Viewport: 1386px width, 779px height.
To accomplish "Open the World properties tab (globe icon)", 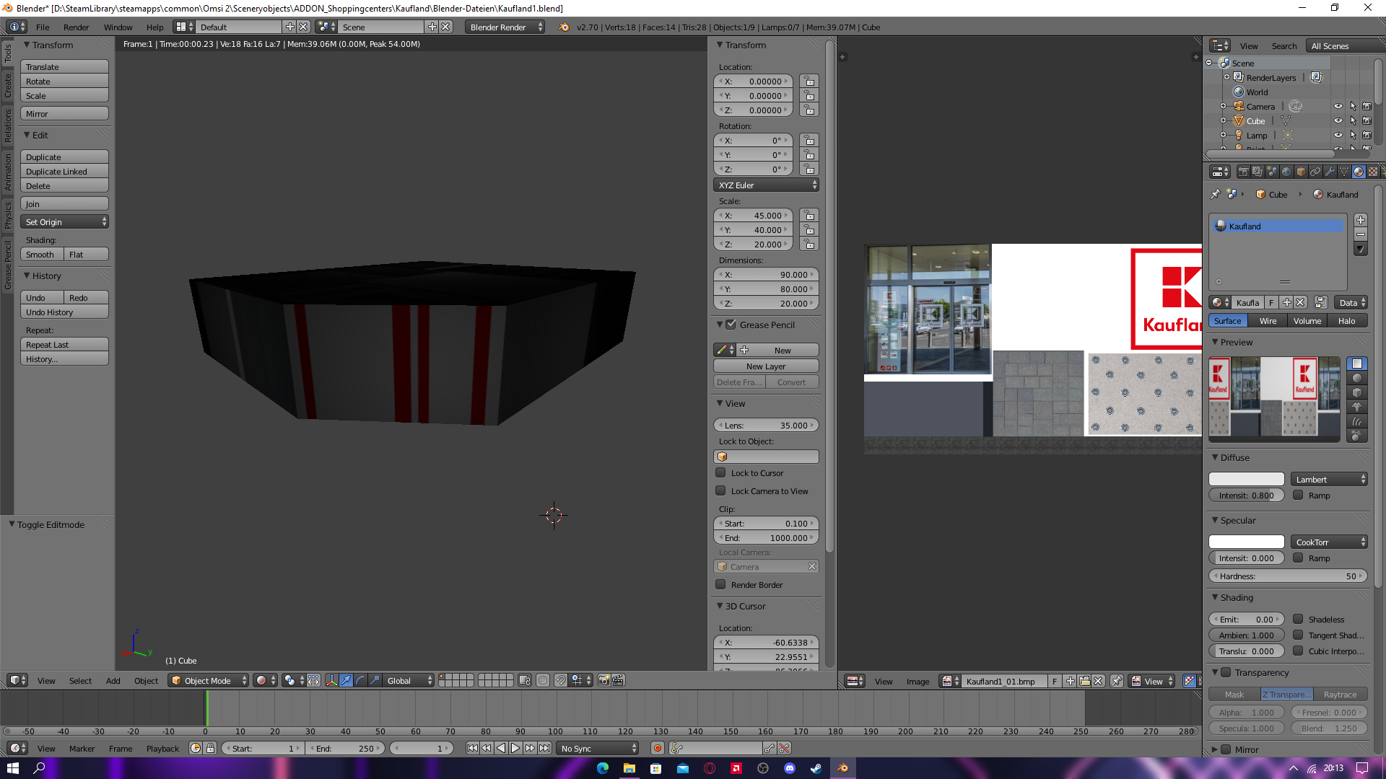I will click(x=1286, y=172).
